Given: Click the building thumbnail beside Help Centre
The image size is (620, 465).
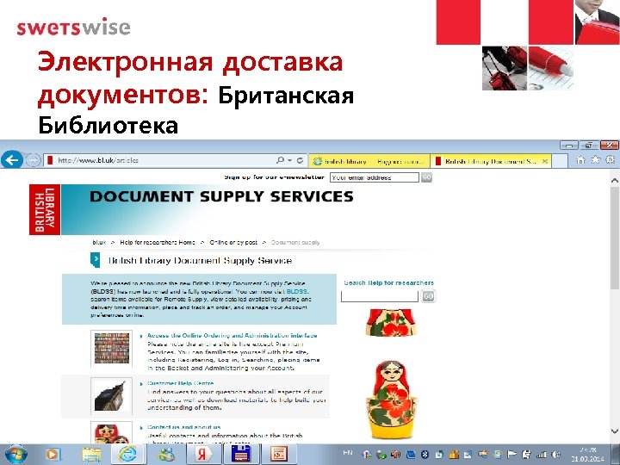Looking at the screenshot, I should point(111,396).
